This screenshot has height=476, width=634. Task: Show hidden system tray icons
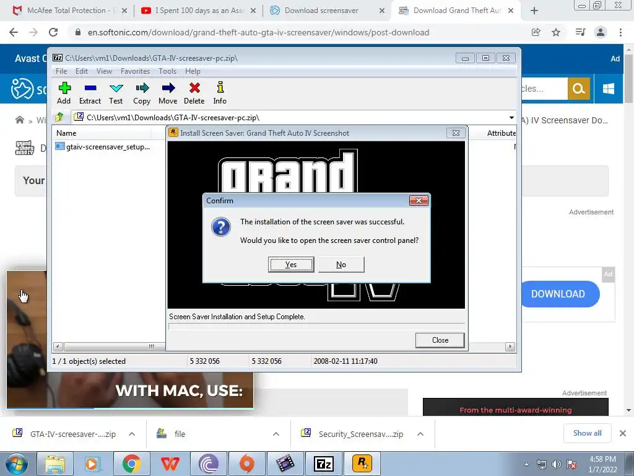click(x=526, y=464)
